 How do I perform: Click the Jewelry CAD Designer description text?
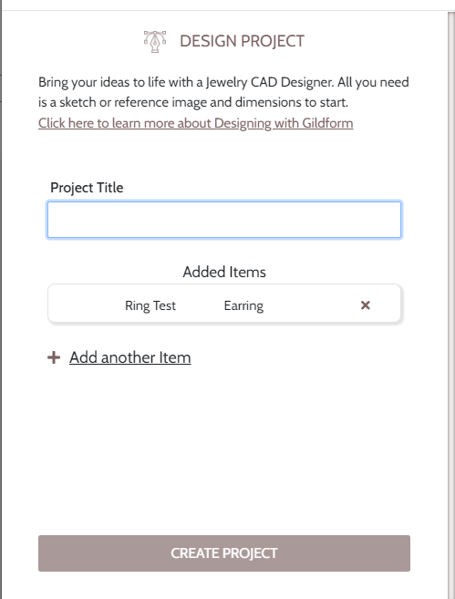pos(223,82)
